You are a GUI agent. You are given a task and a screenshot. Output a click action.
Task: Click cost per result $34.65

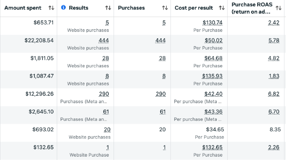215,130
